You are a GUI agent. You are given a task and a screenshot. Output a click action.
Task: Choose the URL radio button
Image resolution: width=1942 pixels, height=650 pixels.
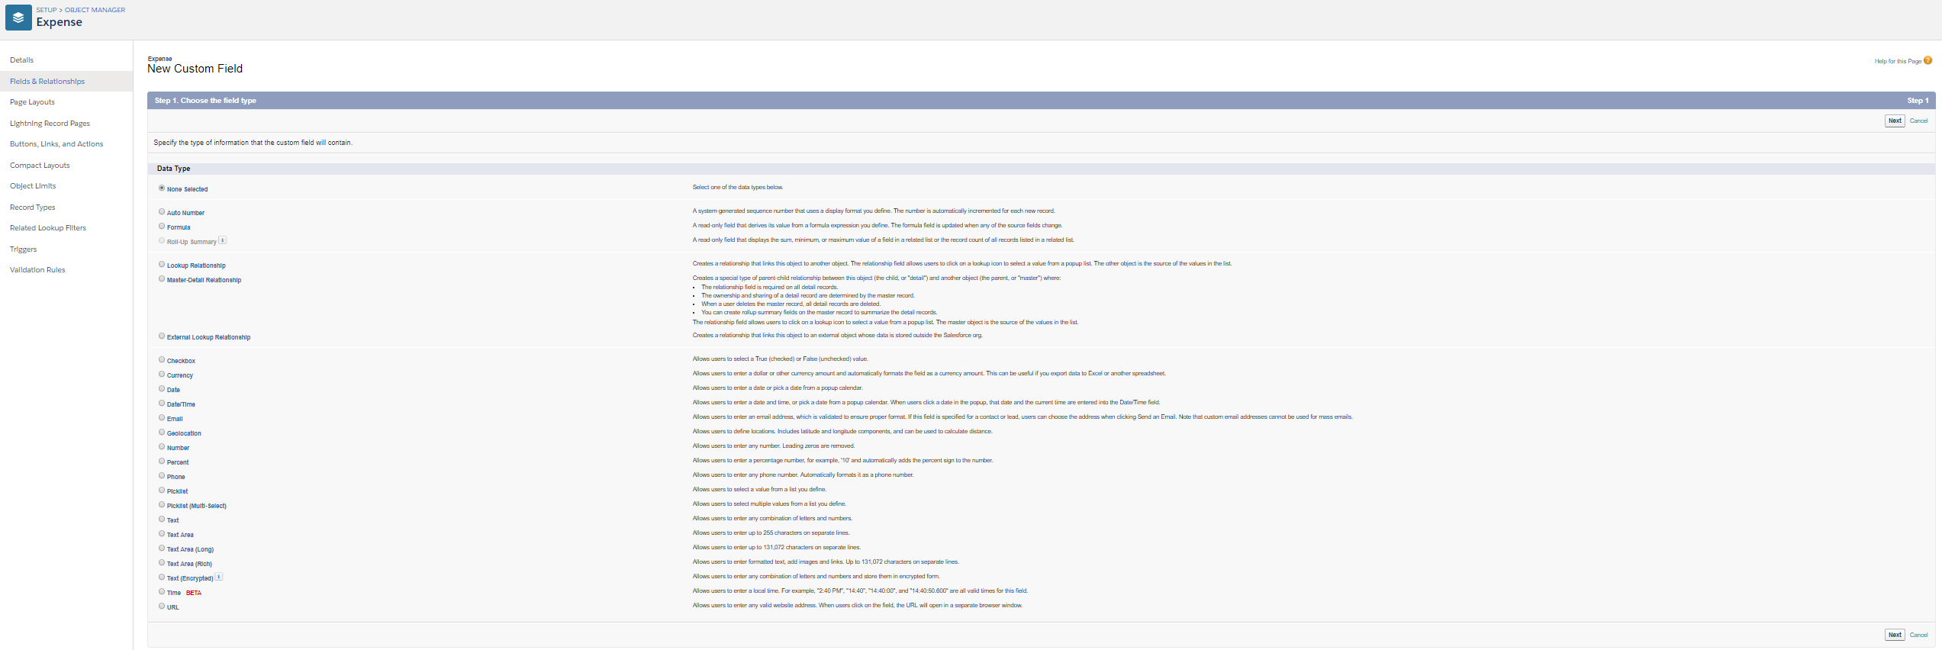(162, 607)
